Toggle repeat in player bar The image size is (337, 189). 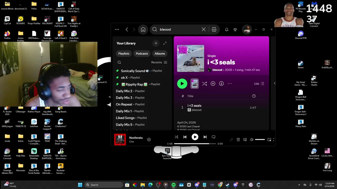coord(214,137)
